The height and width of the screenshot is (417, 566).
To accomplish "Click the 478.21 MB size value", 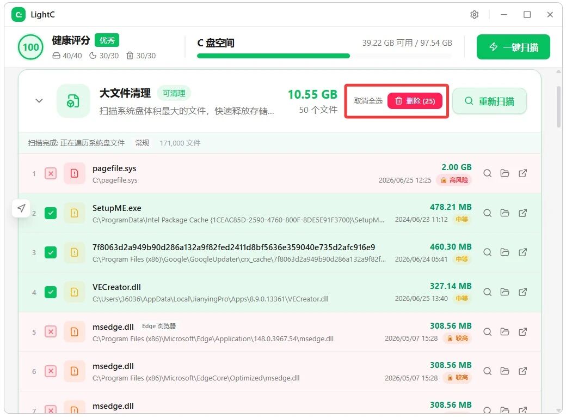I will pyautogui.click(x=451, y=207).
